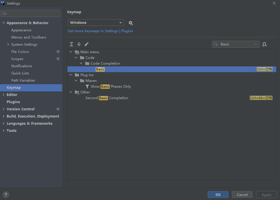Open the Notifications settings page
The height and width of the screenshot is (200, 280).
[22, 66]
